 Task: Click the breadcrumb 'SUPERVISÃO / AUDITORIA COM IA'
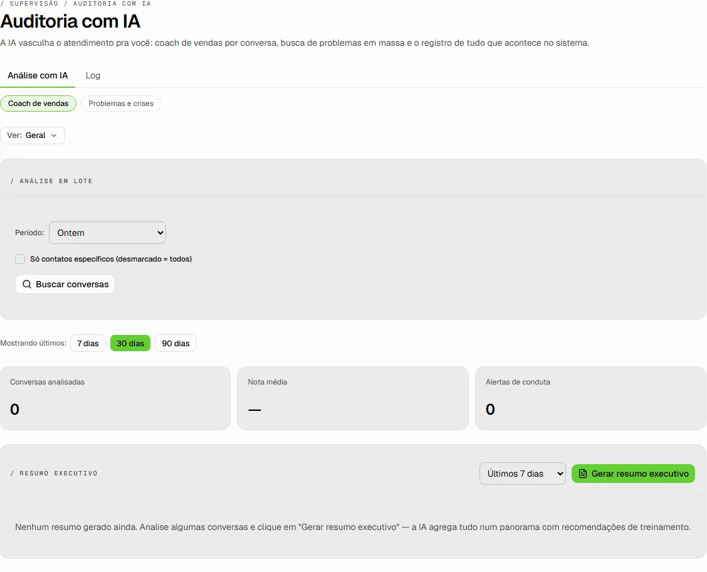(76, 4)
